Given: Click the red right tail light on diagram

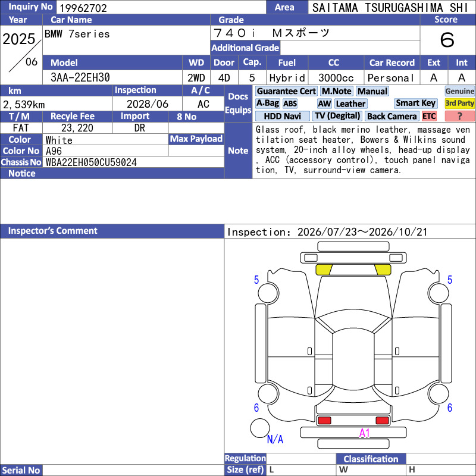Looking at the screenshot, I should coord(382,420).
